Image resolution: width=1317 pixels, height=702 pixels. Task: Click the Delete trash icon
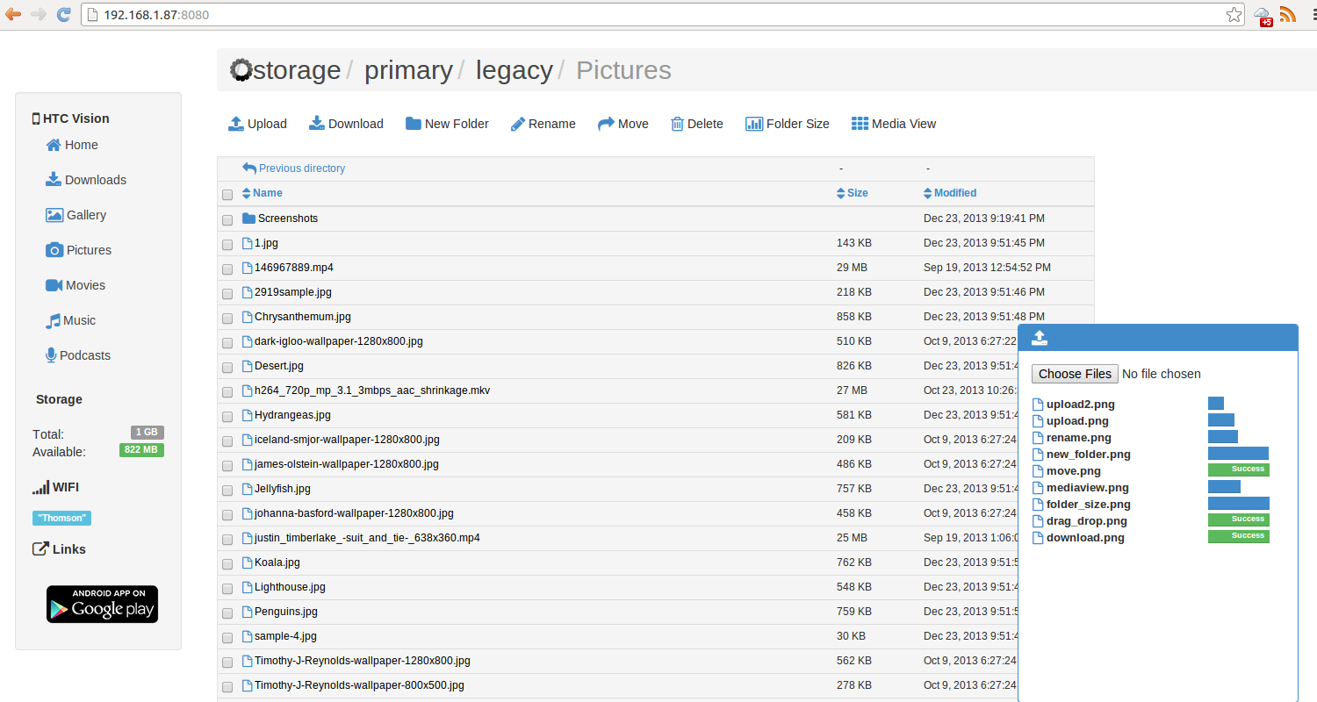coord(677,124)
